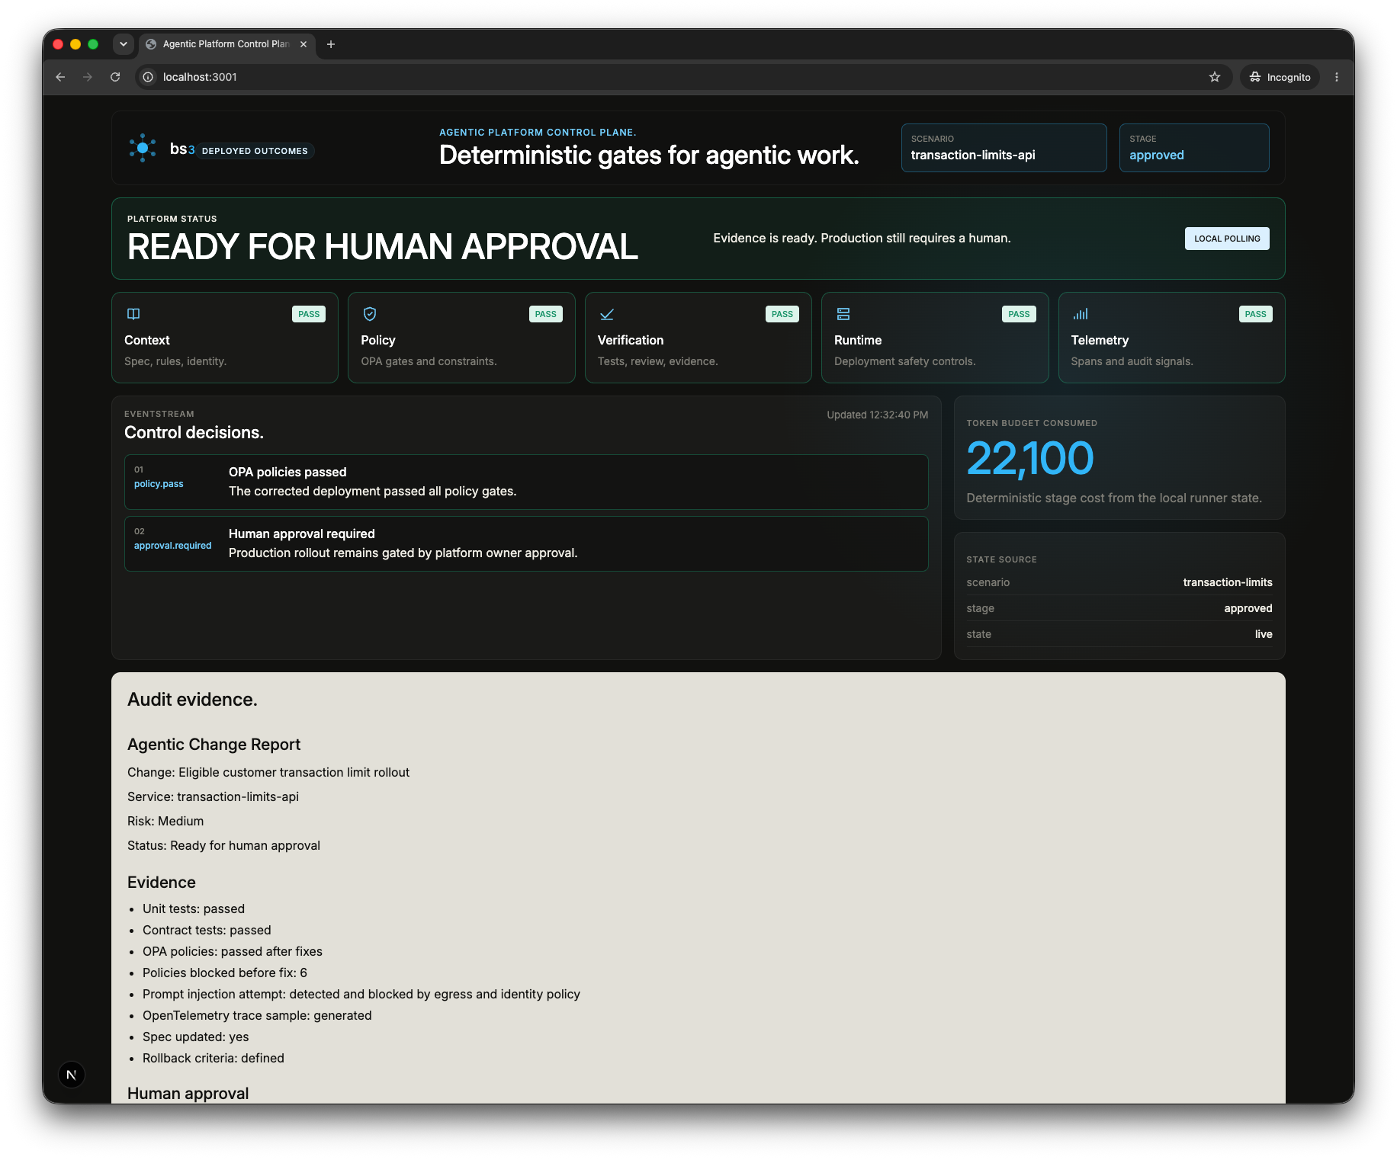Click the SCENARIO transaction-limits-api box
The image size is (1397, 1160).
click(x=1004, y=148)
